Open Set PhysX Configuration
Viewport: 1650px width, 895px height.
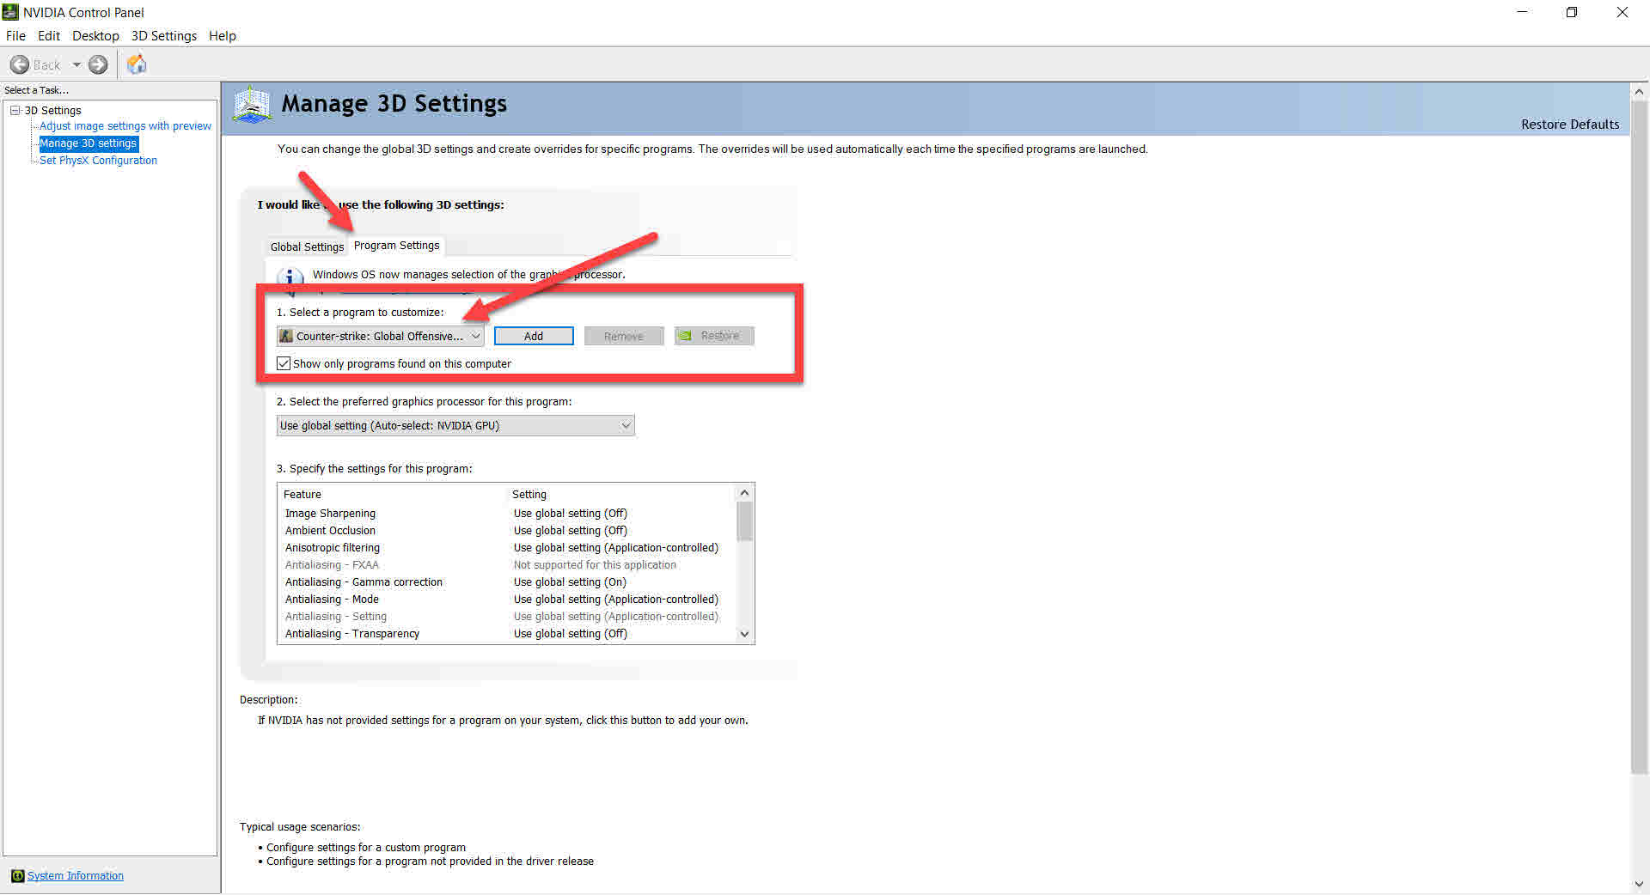point(99,161)
